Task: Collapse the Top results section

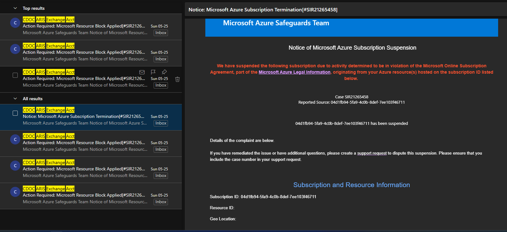Action: pyautogui.click(x=15, y=8)
